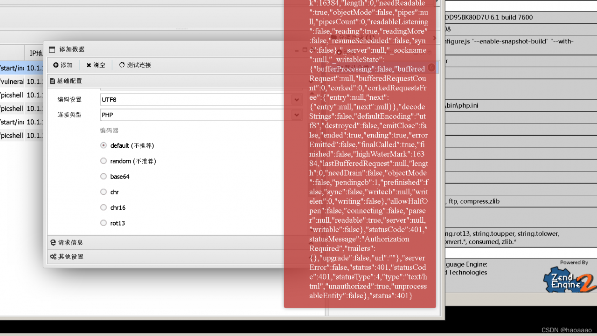Image resolution: width=597 pixels, height=336 pixels.
Task: Click 清空 to clear the form
Action: 96,65
